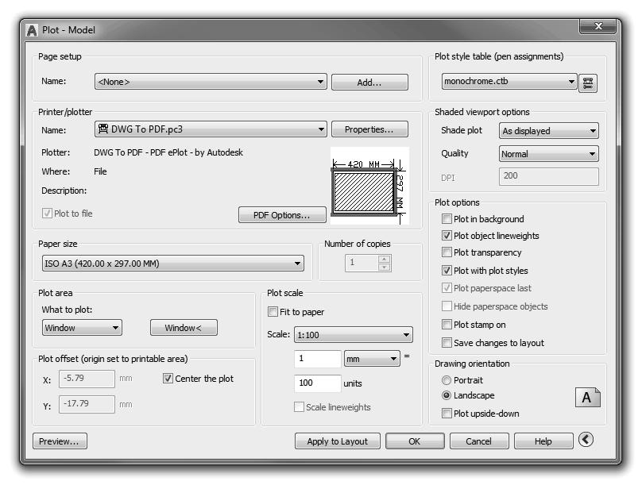This screenshot has width=642, height=485.
Task: Select Landscape orientation
Action: pyautogui.click(x=447, y=395)
